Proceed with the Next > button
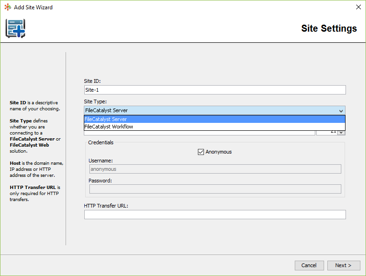 click(344, 265)
